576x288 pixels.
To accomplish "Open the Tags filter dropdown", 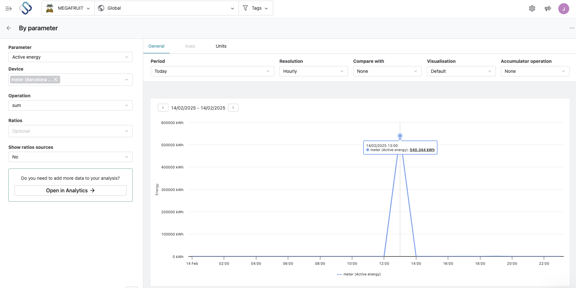I will click(256, 8).
